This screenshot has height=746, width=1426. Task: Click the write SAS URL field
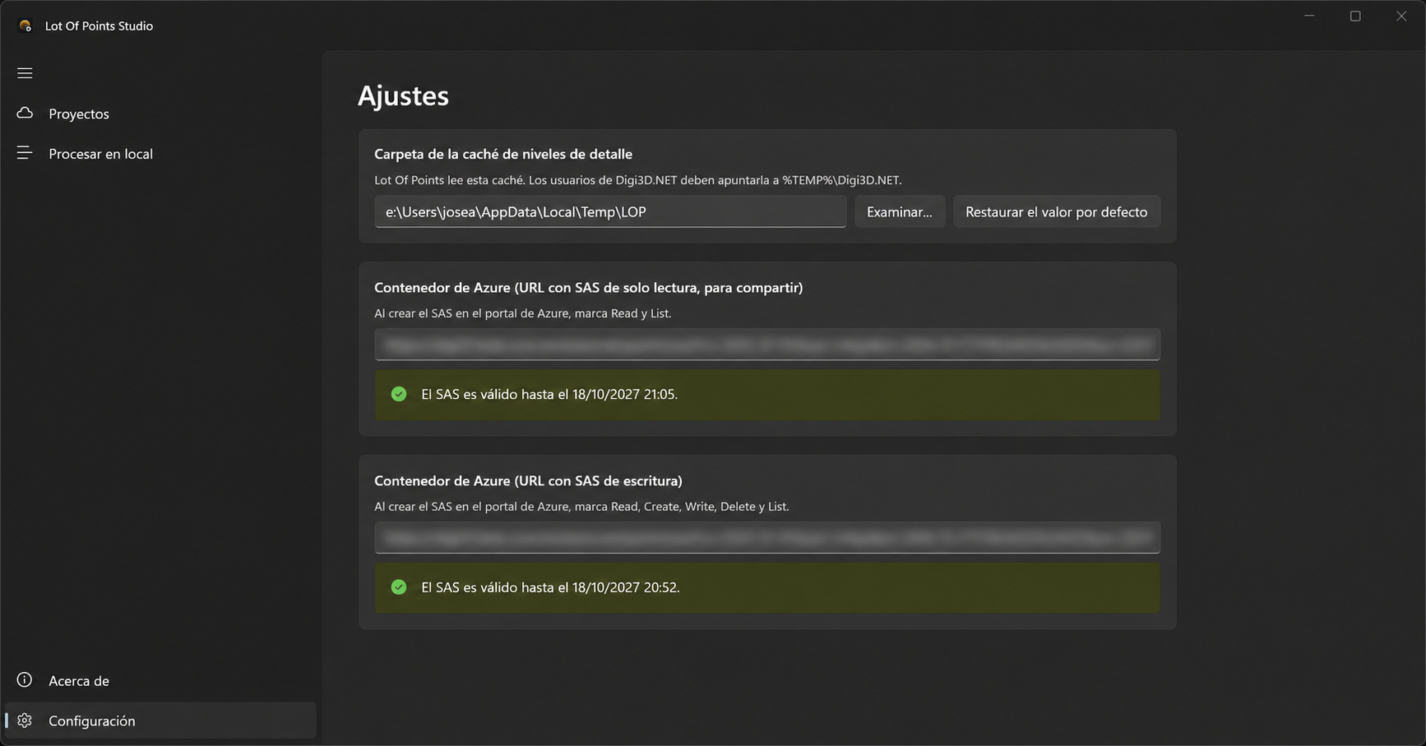coord(767,538)
